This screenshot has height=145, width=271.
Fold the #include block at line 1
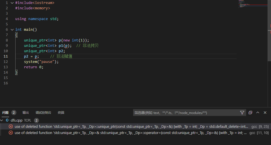coord(12,3)
